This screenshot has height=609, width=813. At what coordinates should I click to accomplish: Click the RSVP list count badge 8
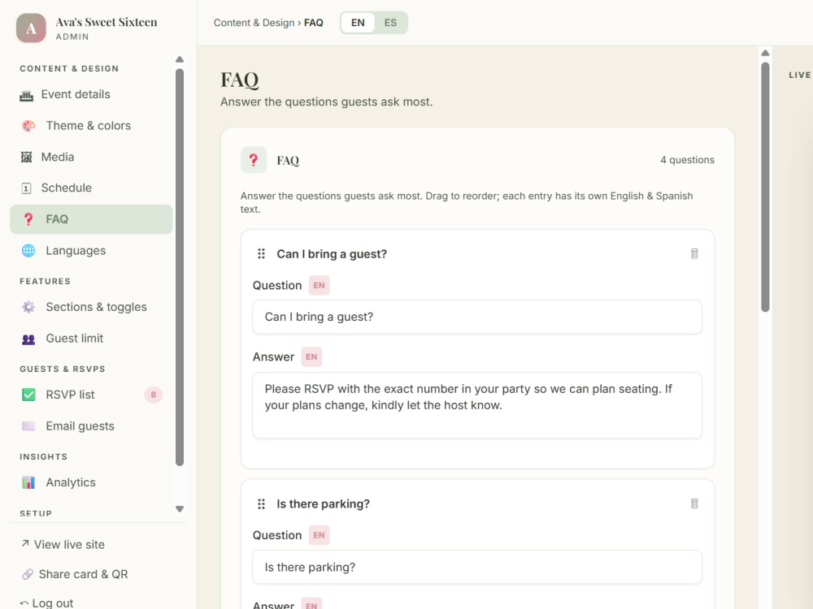coord(154,395)
